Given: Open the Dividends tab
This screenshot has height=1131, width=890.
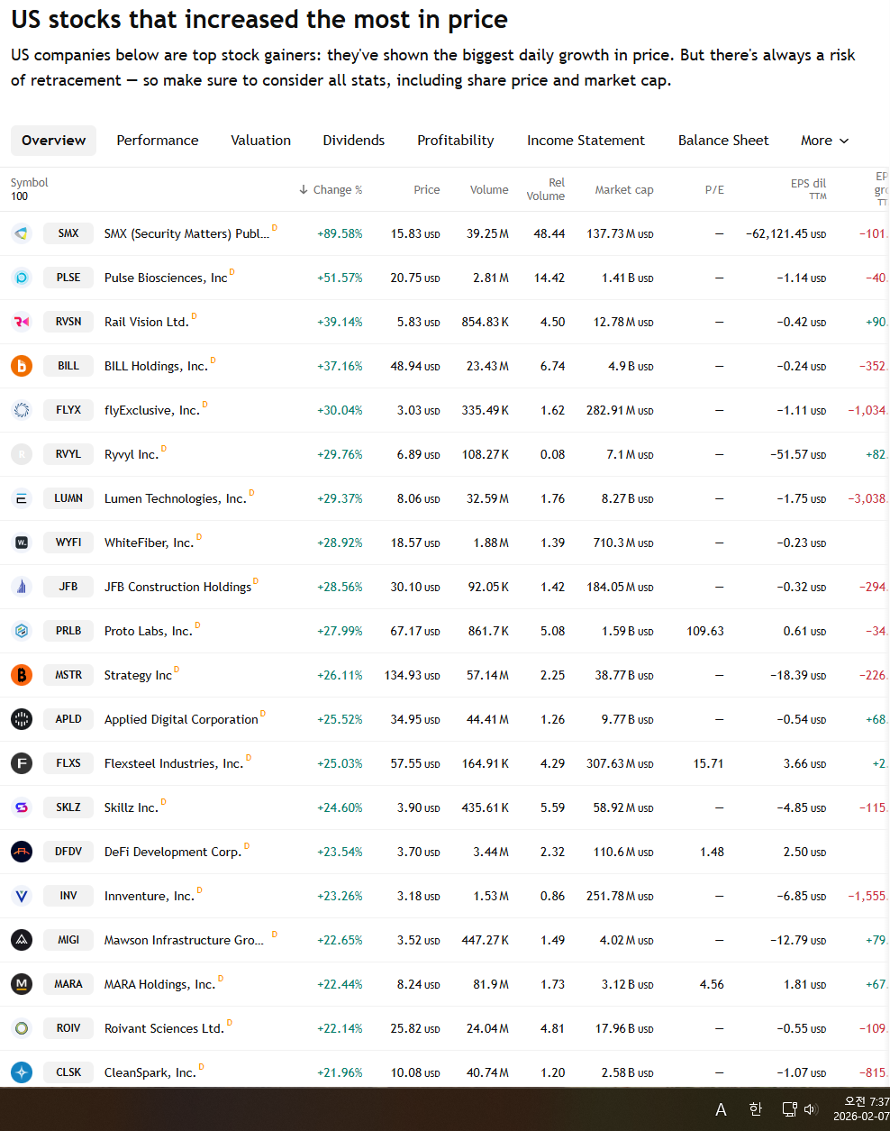Looking at the screenshot, I should click(354, 141).
